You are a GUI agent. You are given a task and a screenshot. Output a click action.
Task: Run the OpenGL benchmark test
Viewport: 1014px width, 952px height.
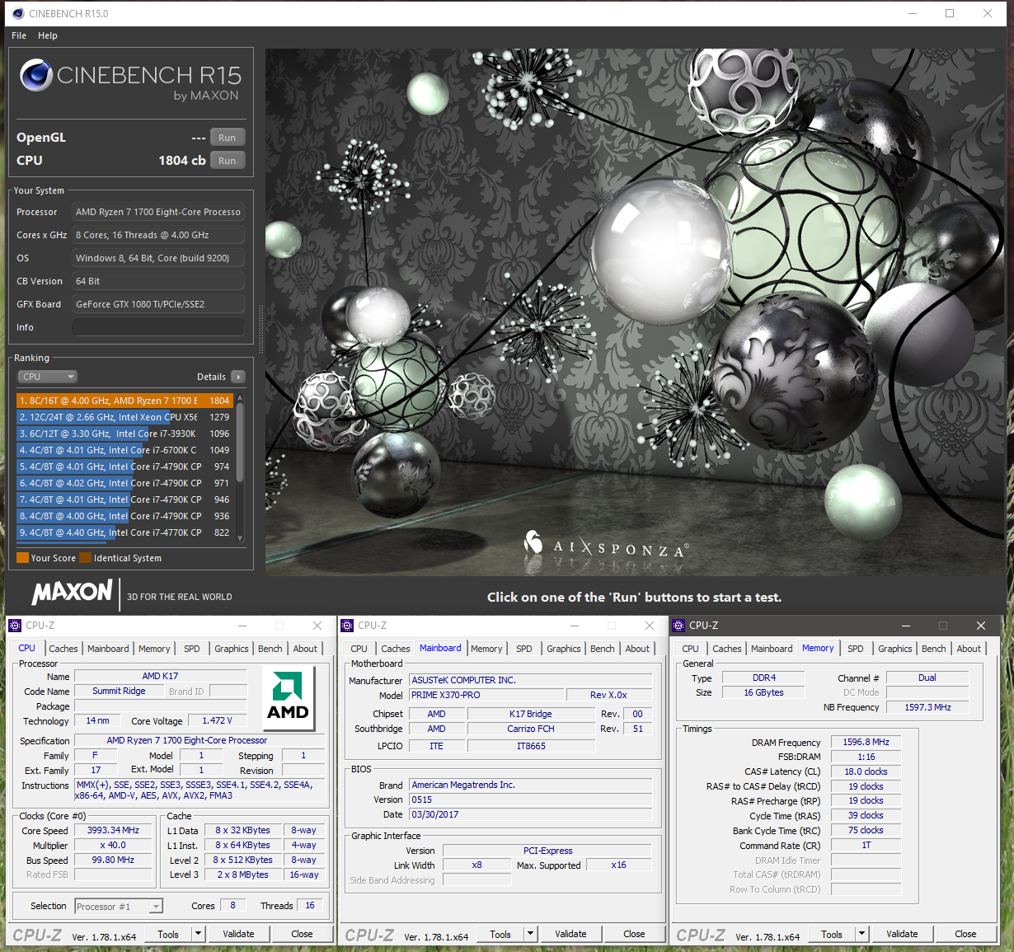point(228,138)
